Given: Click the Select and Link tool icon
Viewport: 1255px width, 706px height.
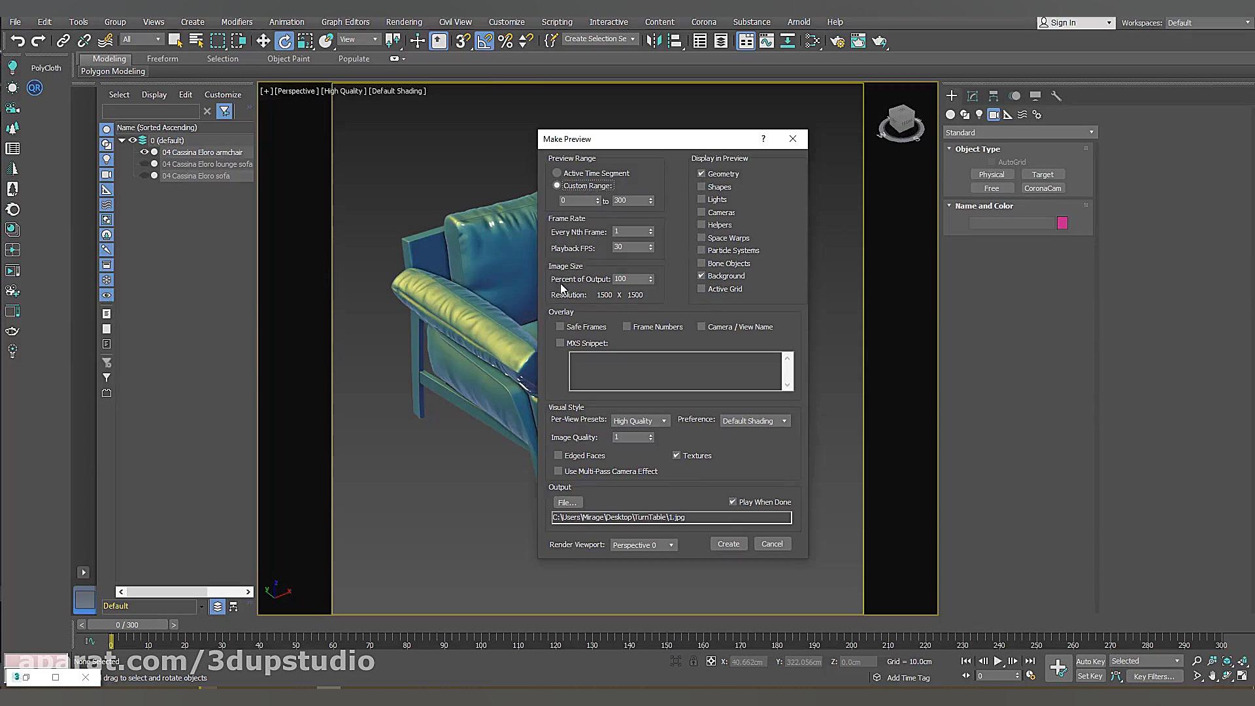Looking at the screenshot, I should pos(63,41).
